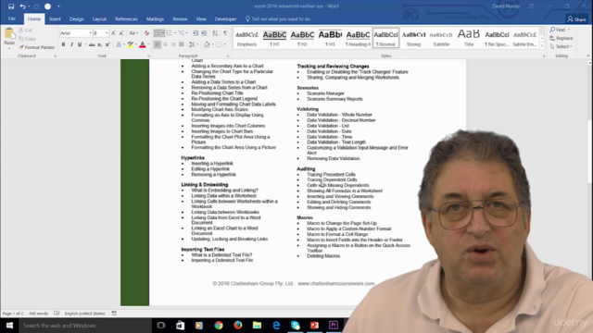Click Increase Indent icon
This screenshot has height=333, width=593.
click(x=204, y=33)
